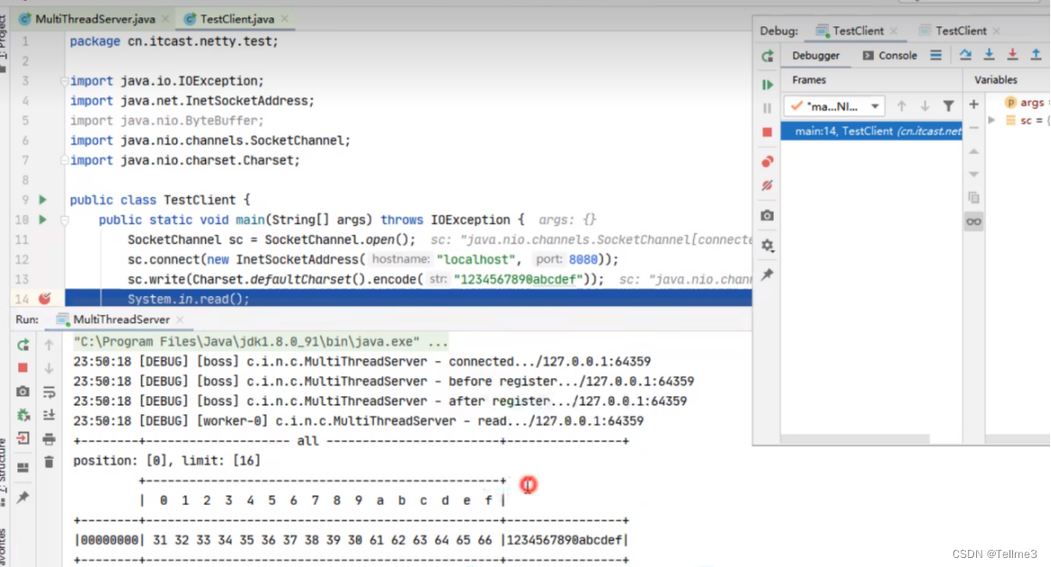Resume the program with the green play icon

(766, 84)
